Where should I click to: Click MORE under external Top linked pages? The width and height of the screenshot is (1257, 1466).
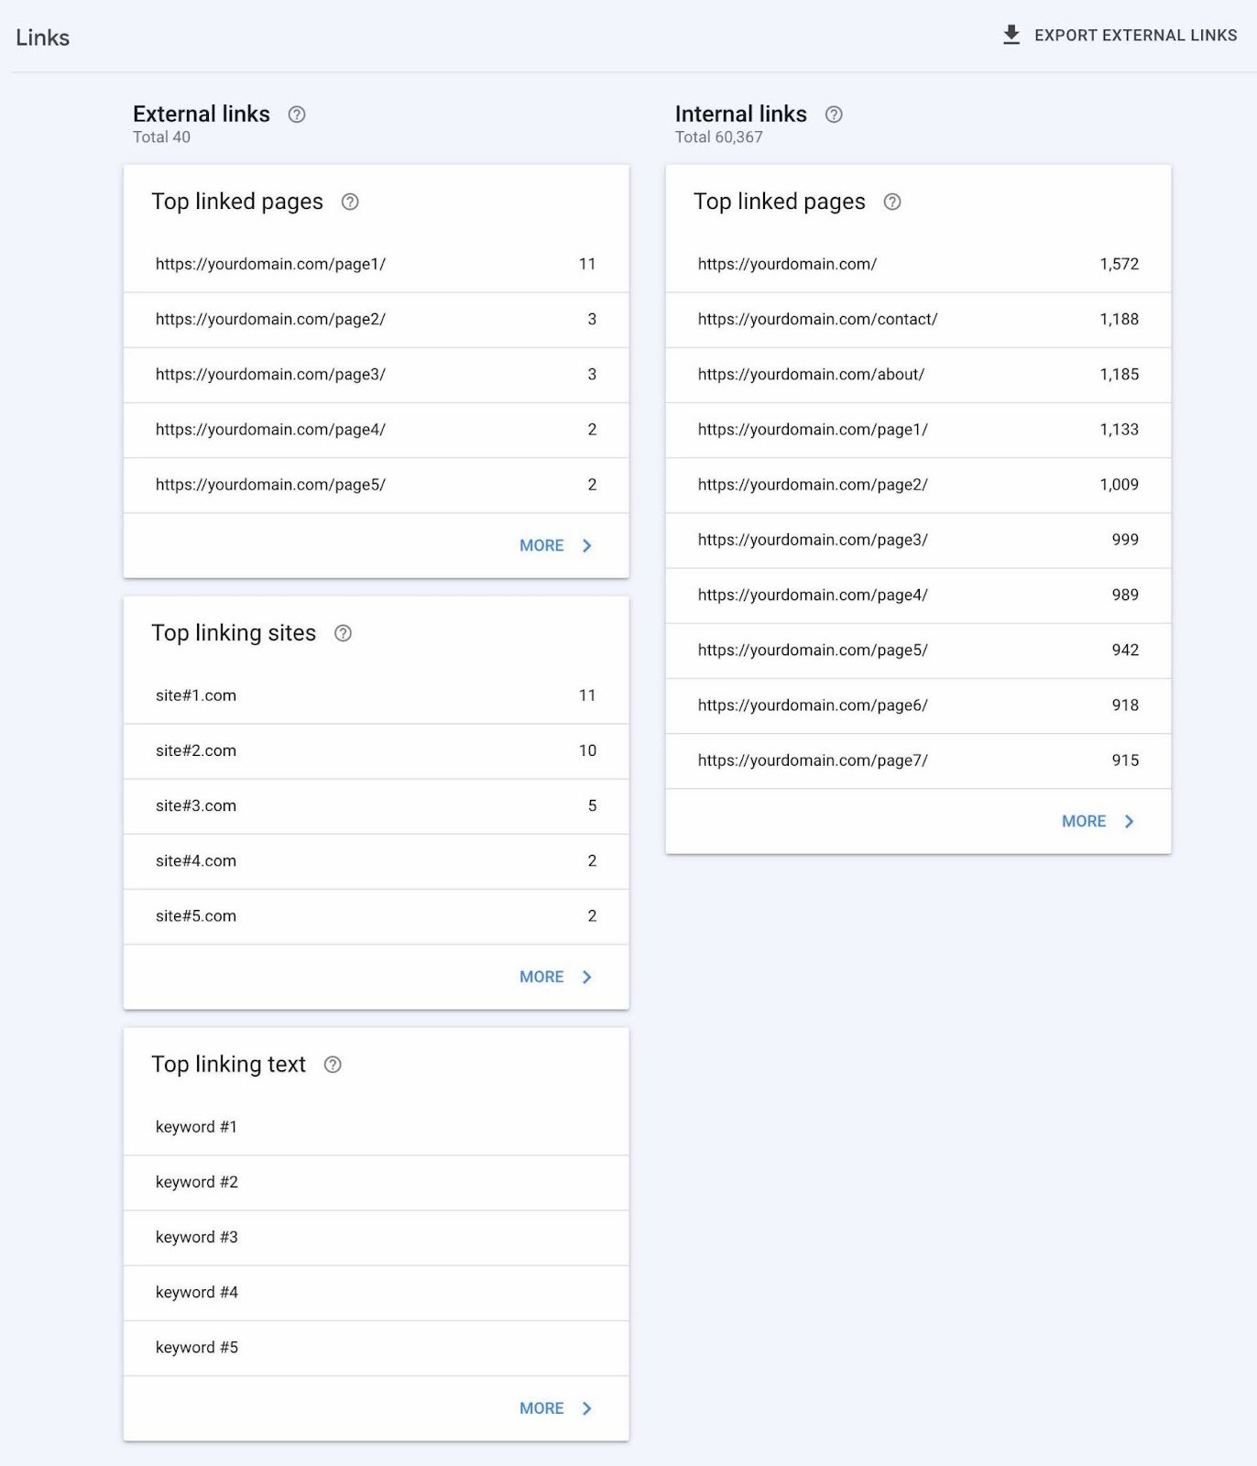541,545
